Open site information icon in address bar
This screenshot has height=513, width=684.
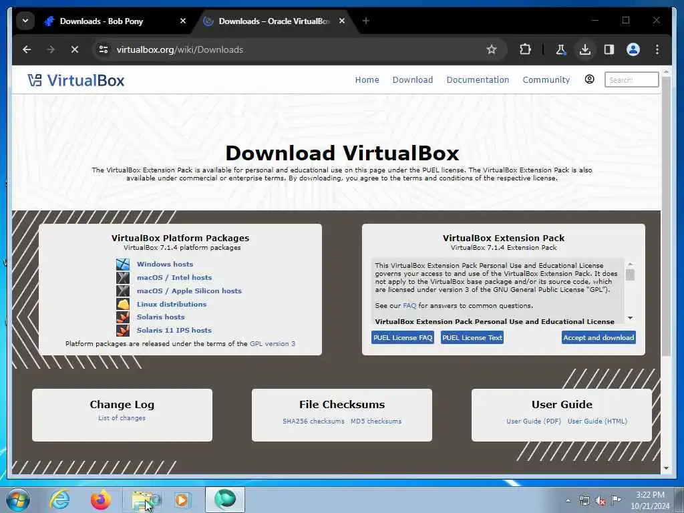click(104, 49)
